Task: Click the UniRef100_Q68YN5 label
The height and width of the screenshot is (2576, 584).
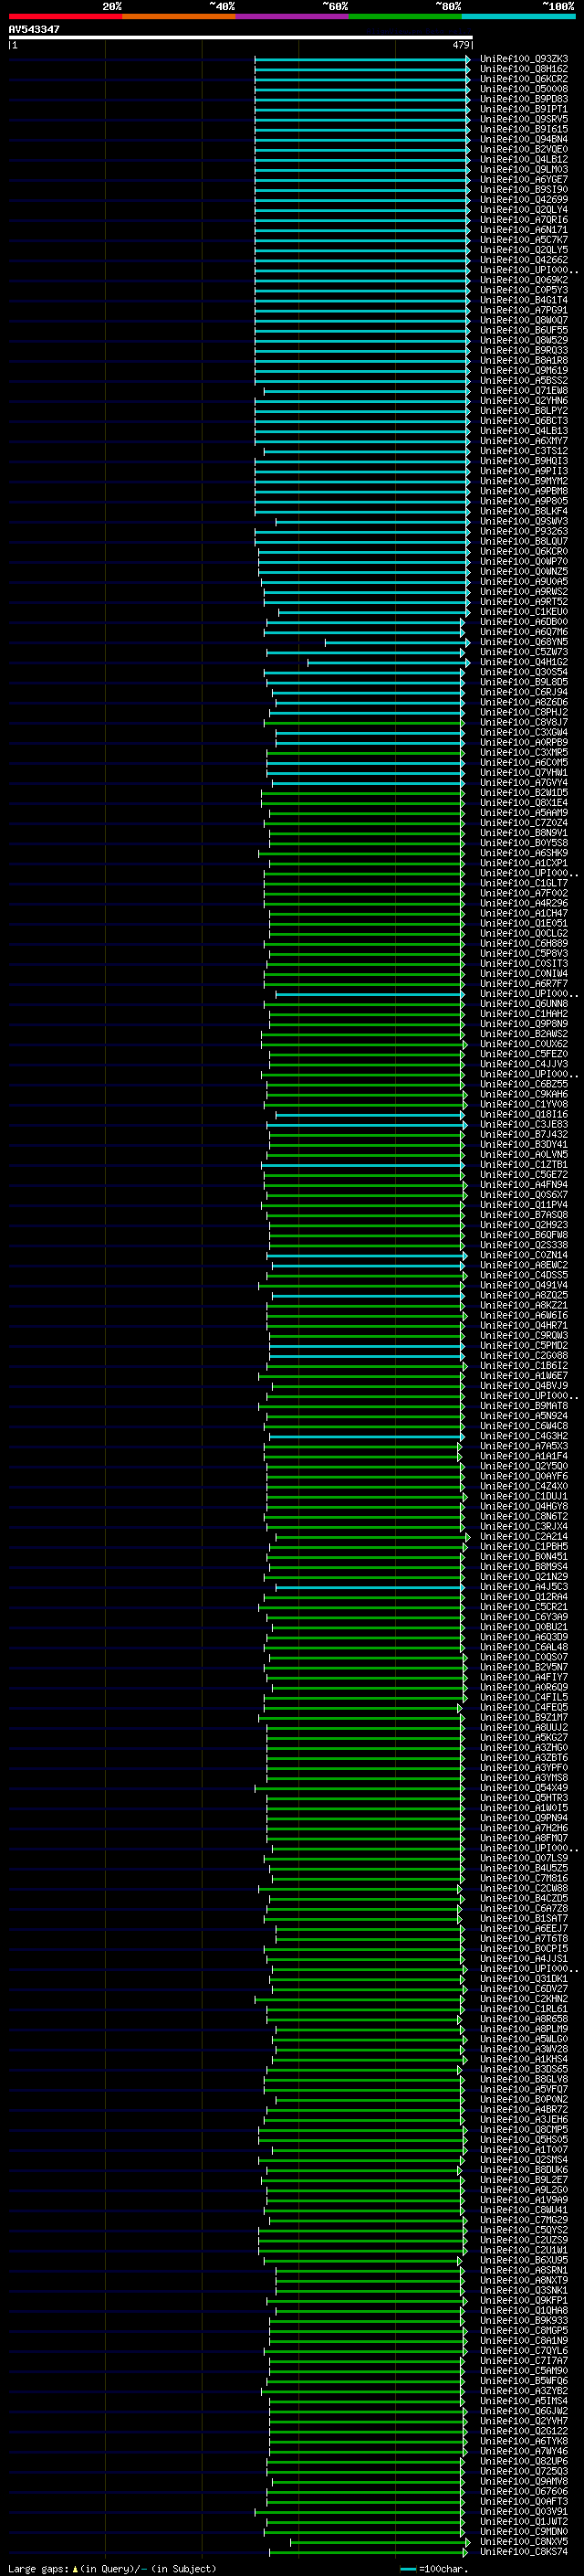Action: [524, 642]
